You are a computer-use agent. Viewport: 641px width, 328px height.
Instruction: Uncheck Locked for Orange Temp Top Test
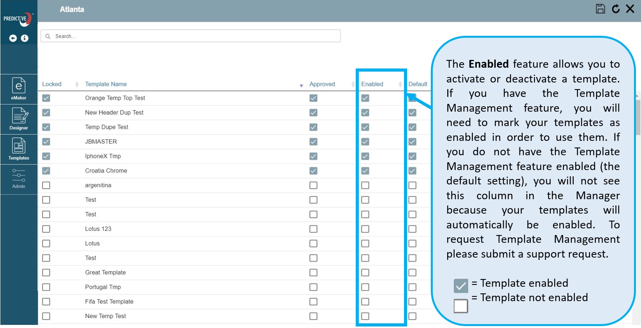click(46, 98)
